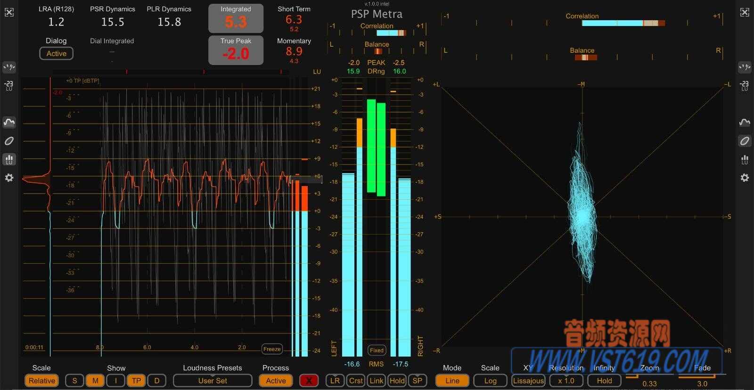
Task: Close the right panel with its X icon
Action: pos(745,12)
